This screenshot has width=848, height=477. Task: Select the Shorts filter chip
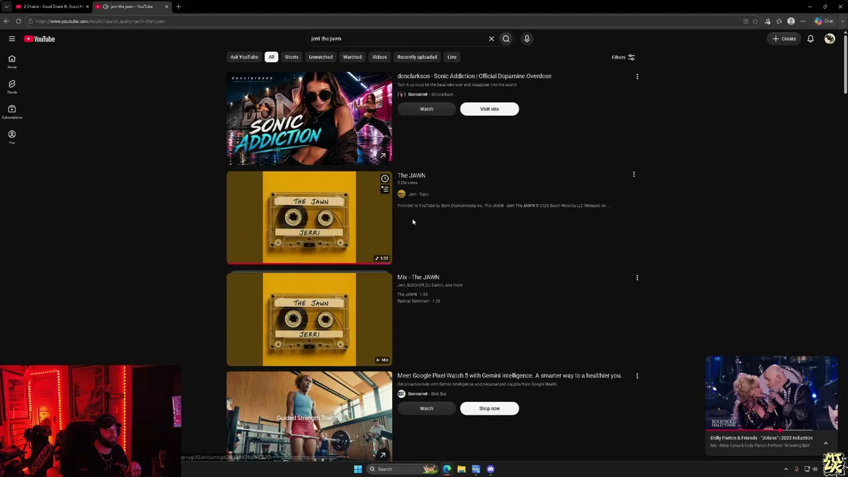(291, 57)
